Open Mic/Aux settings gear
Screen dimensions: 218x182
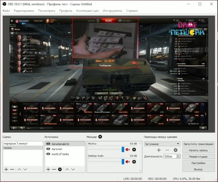(x=134, y=150)
